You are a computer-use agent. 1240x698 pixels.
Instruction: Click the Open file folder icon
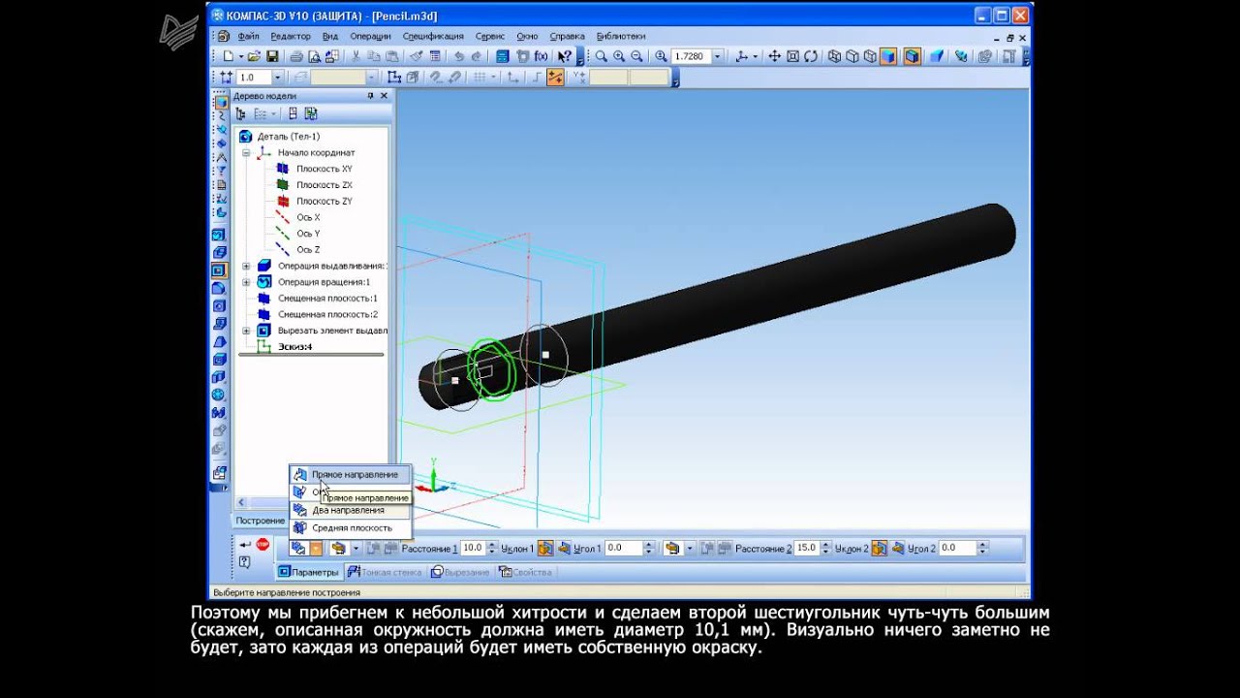[254, 56]
